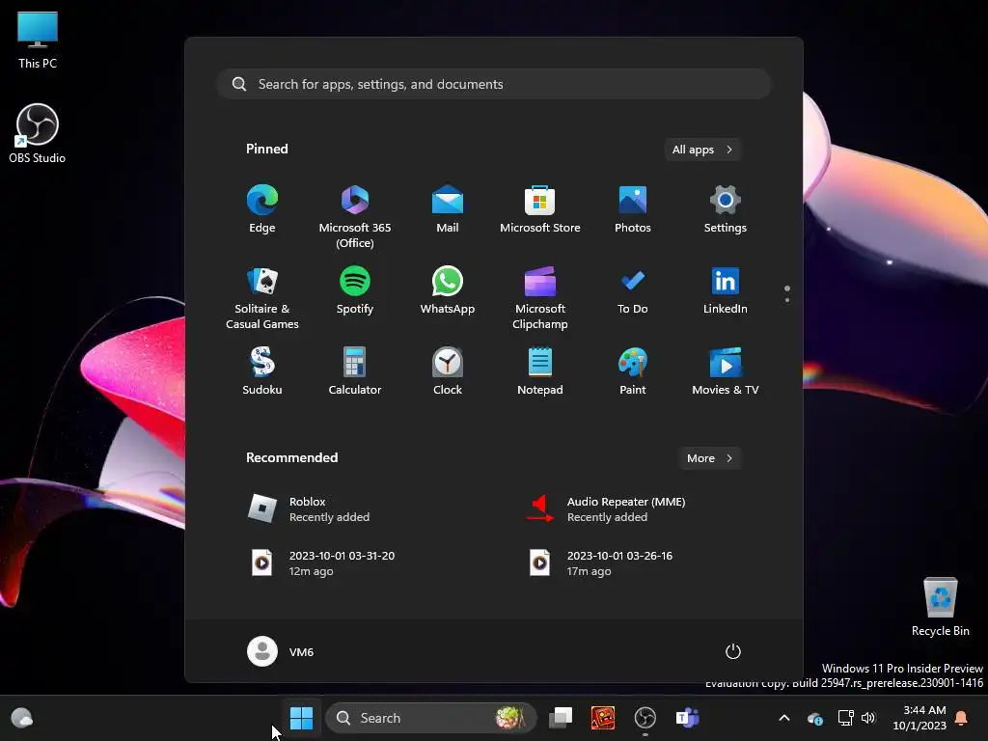Click the volume speaker tray icon
Viewport: 988px width, 741px height.
(x=868, y=718)
